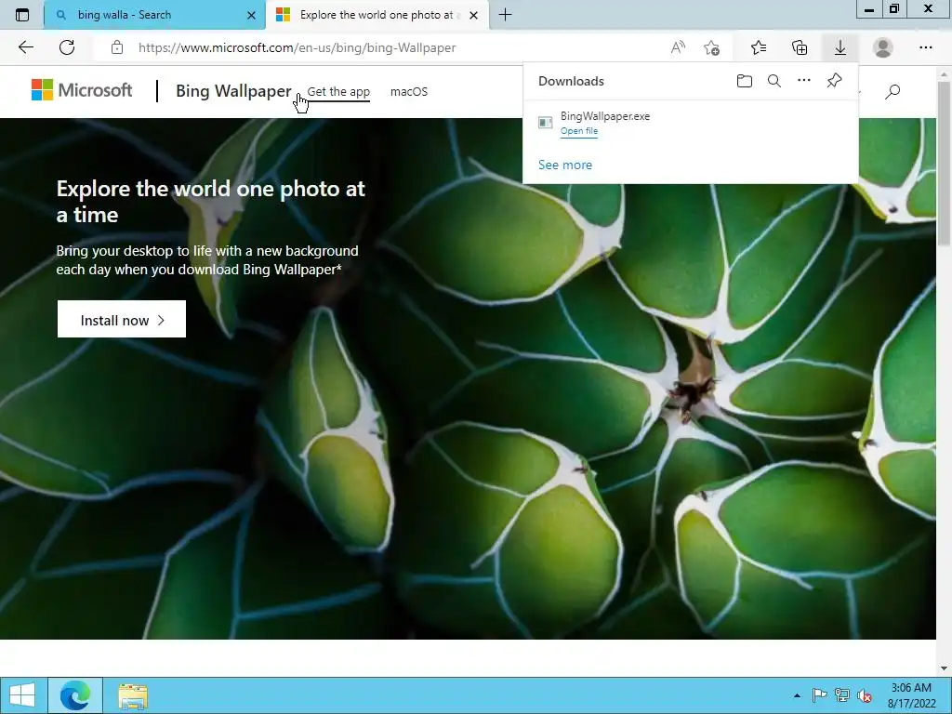Click the BingWallpaper.exe file icon
952x714 pixels.
point(545,123)
